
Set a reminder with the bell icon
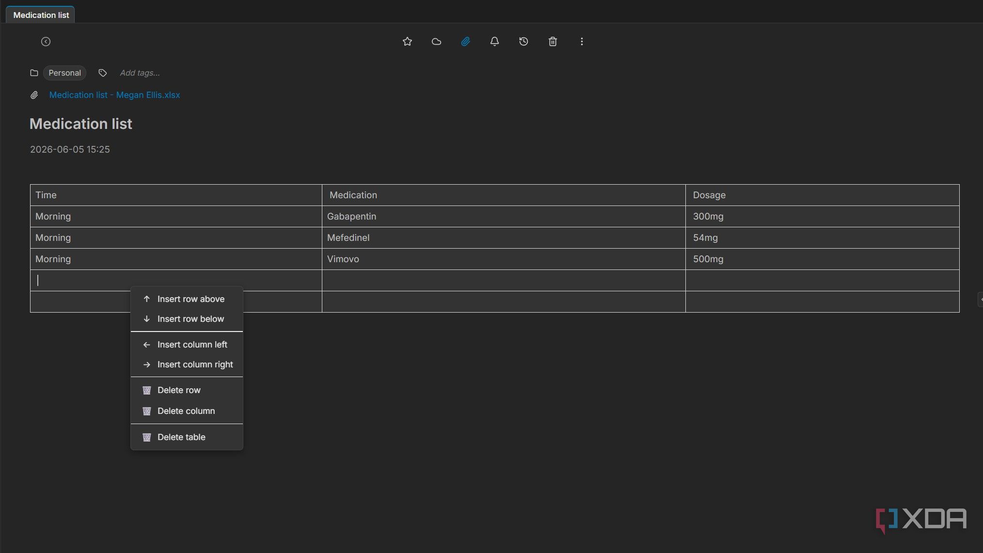click(x=494, y=42)
